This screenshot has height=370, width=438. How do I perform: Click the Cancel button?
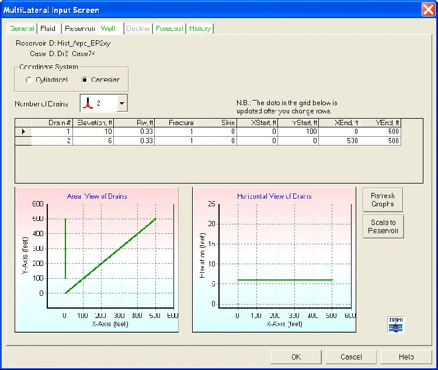click(351, 357)
